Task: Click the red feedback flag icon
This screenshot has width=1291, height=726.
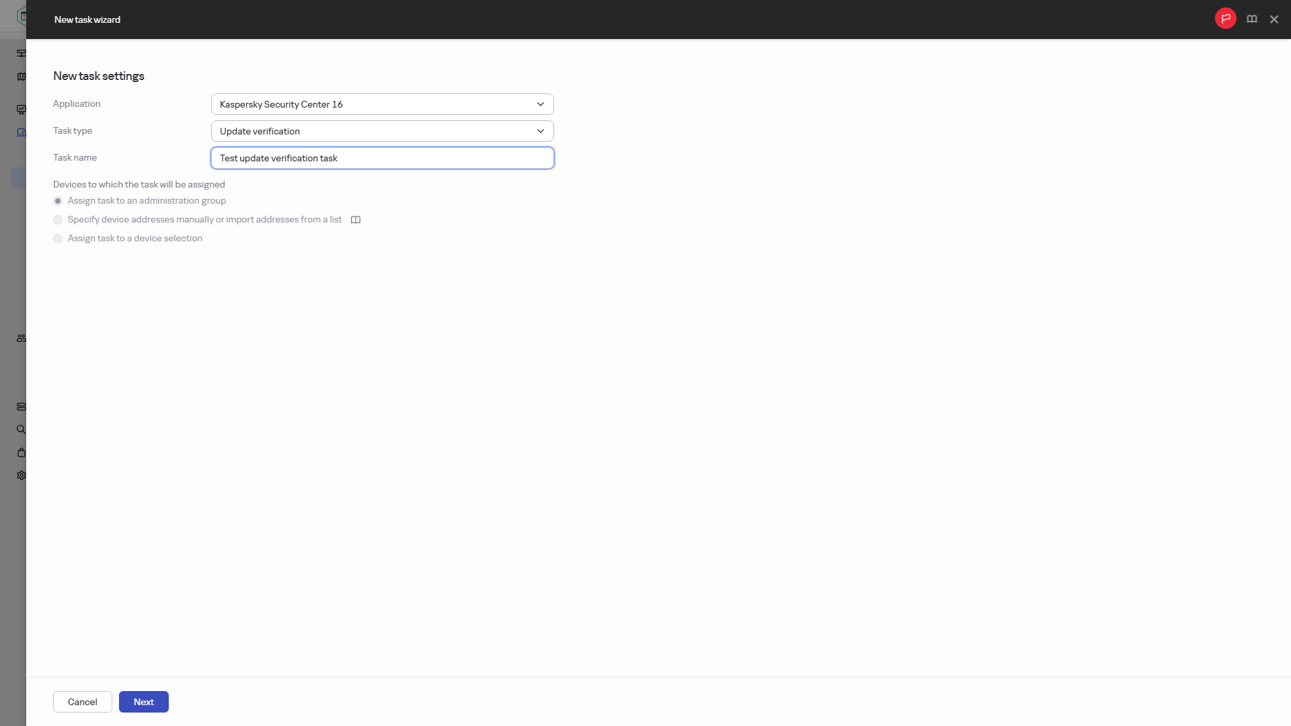Action: coord(1225,19)
